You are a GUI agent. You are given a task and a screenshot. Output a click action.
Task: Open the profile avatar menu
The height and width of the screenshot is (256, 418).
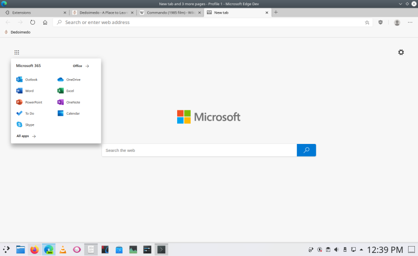click(x=397, y=23)
